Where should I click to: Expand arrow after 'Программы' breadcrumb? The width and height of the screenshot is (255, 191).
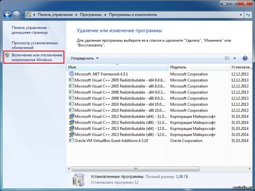click(105, 15)
